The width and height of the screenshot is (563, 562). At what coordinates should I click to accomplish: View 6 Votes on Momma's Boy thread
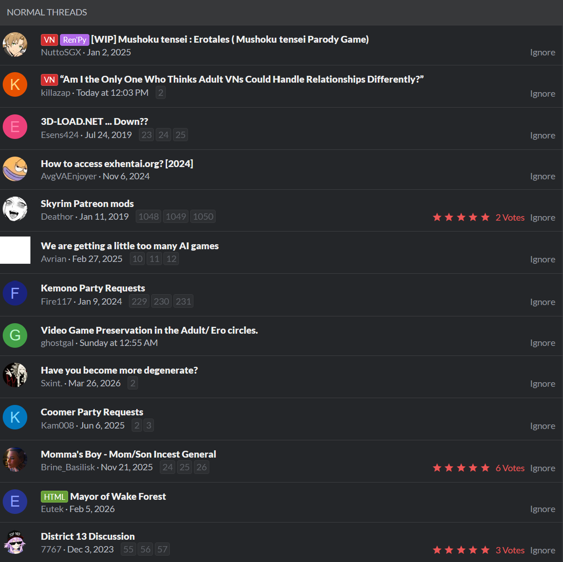click(510, 468)
